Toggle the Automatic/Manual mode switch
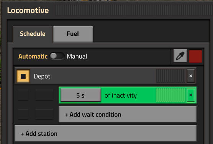Image resolution: width=213 pixels, height=144 pixels. coord(57,56)
